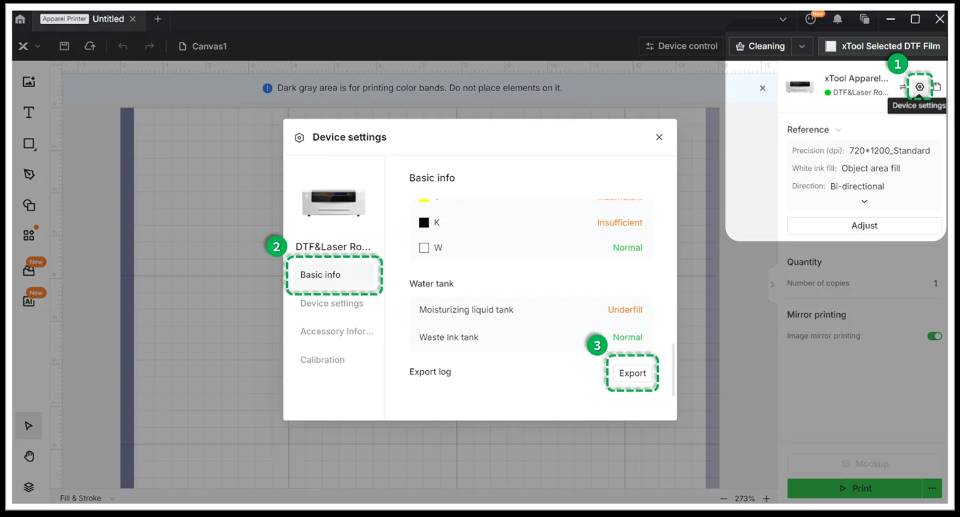Open the timer icon marked New
Viewport: 960px width, 517px height.
click(x=811, y=19)
